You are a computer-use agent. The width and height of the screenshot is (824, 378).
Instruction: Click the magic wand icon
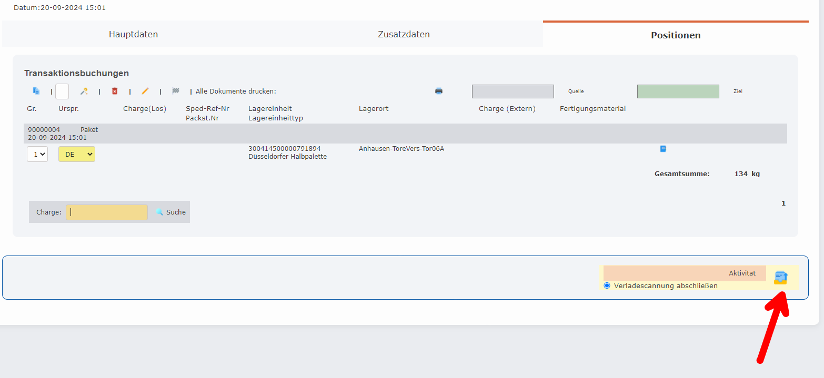point(84,91)
